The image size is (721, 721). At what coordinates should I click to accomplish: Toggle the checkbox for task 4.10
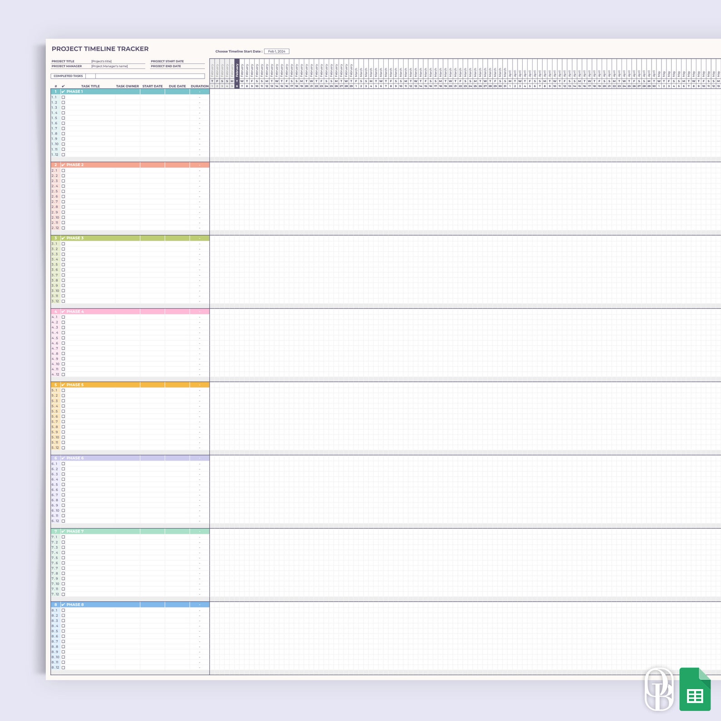pyautogui.click(x=63, y=364)
